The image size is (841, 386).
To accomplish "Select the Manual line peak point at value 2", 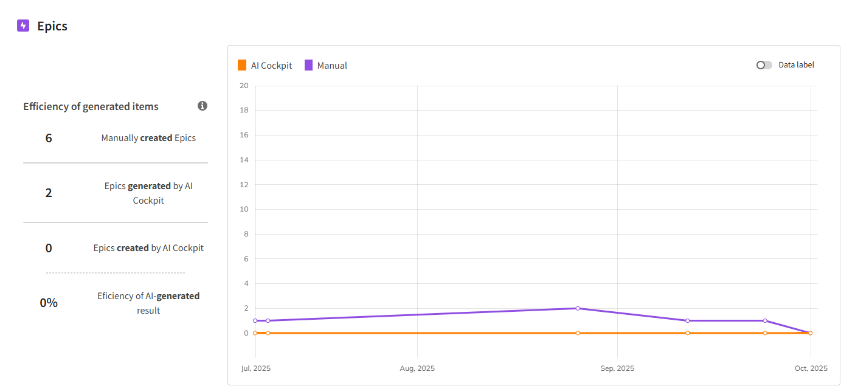I will click(578, 308).
